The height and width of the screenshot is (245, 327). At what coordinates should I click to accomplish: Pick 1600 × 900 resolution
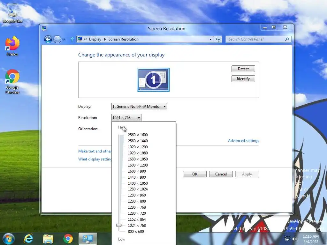point(137,171)
